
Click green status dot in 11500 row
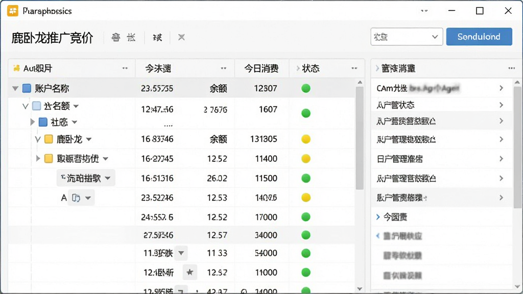click(x=306, y=178)
